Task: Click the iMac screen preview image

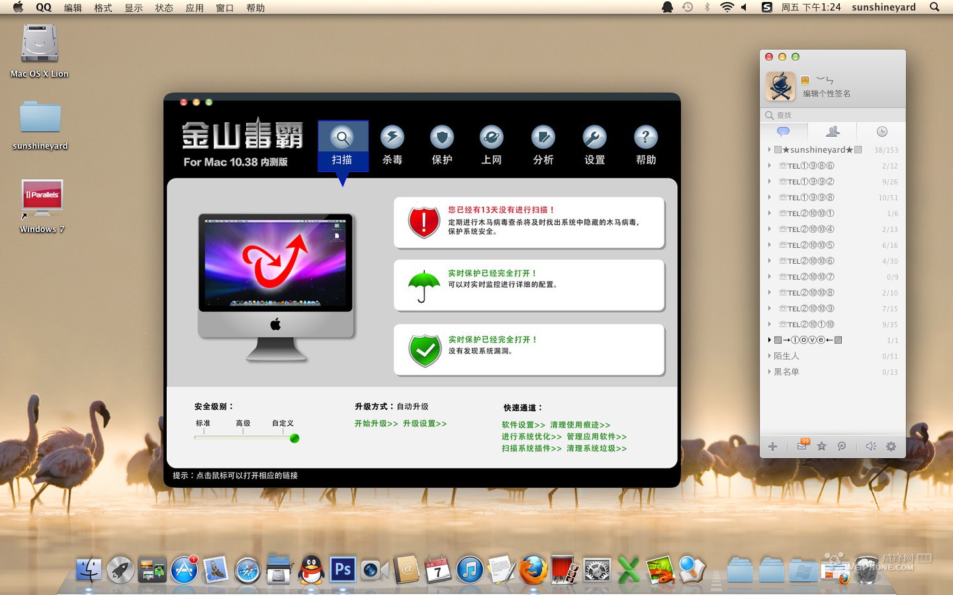Action: 275,262
